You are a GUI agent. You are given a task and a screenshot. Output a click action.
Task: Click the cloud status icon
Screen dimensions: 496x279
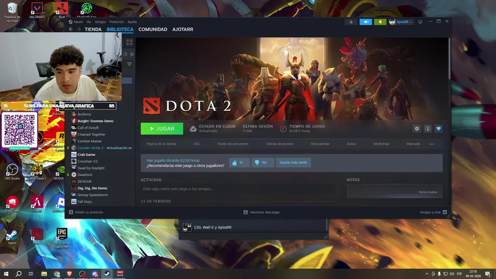pyautogui.click(x=193, y=129)
